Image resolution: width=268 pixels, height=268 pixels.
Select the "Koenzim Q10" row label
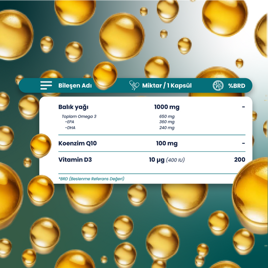(77, 143)
